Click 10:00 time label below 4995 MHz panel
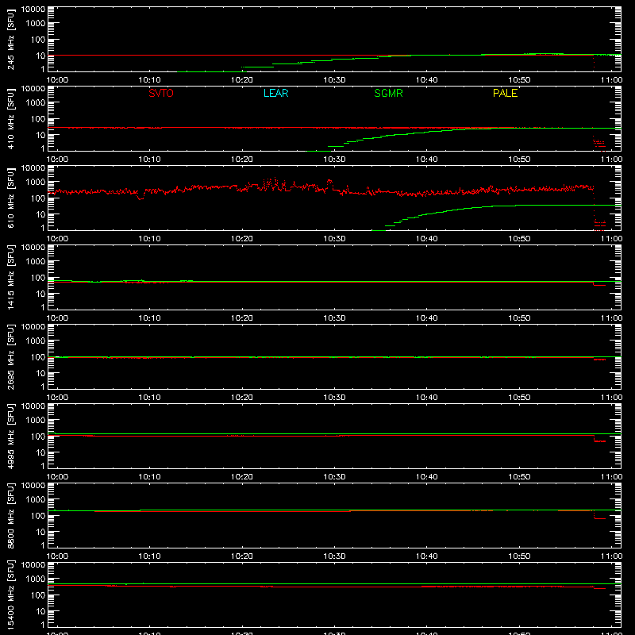635x635 pixels. pyautogui.click(x=57, y=477)
